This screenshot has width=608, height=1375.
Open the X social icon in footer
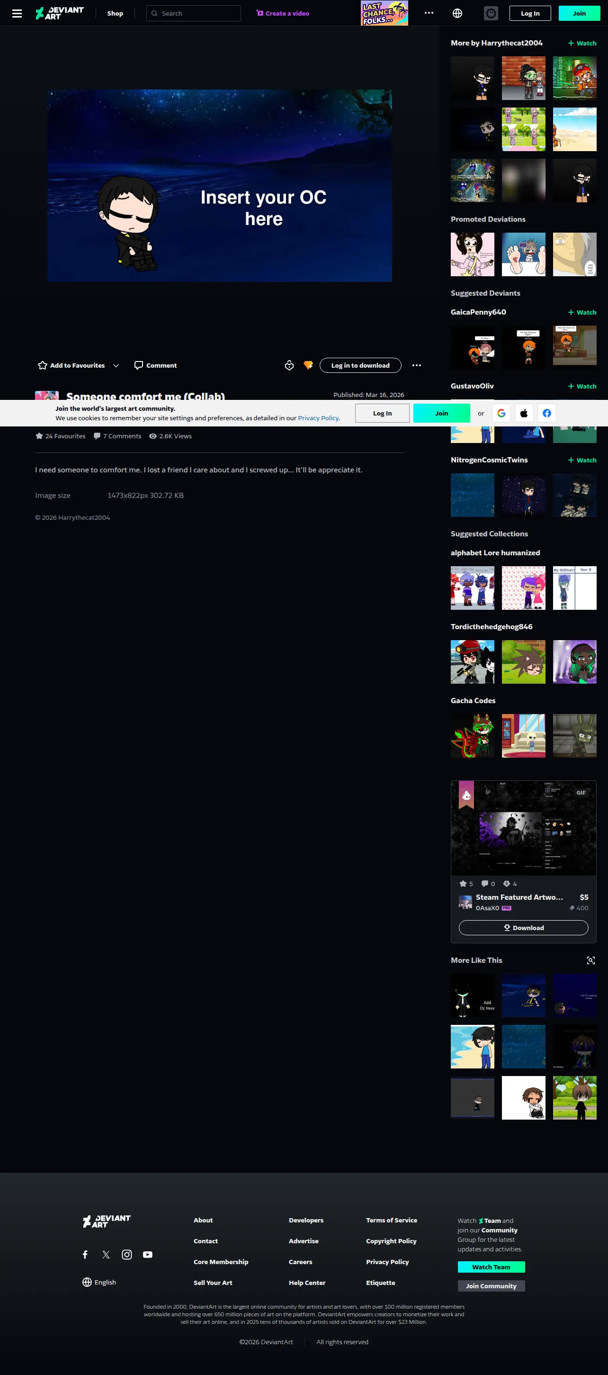pos(106,1254)
